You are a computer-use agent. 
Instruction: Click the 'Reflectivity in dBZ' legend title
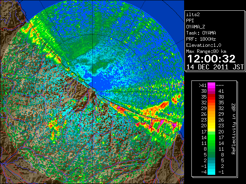tap(234, 129)
